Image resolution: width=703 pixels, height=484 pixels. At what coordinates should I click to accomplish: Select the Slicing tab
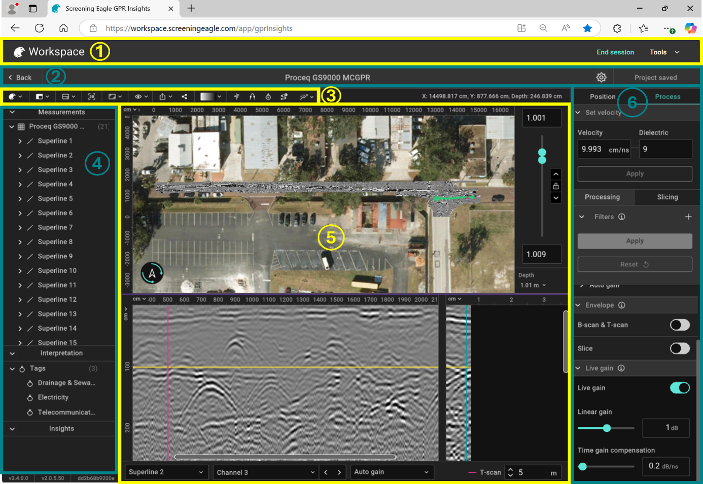tap(667, 197)
